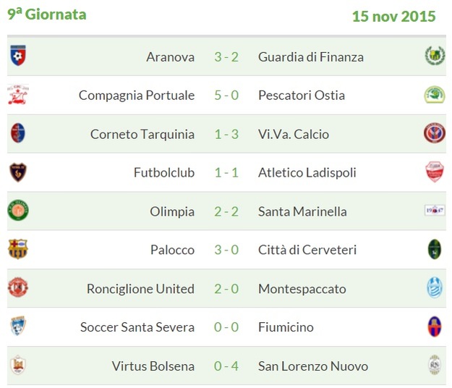Screen dimensions: 452x388
Task: Click the 9ª Giornata heading
Action: pos(46,14)
